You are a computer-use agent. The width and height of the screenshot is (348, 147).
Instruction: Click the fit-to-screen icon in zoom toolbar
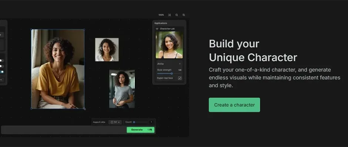tap(170, 15)
